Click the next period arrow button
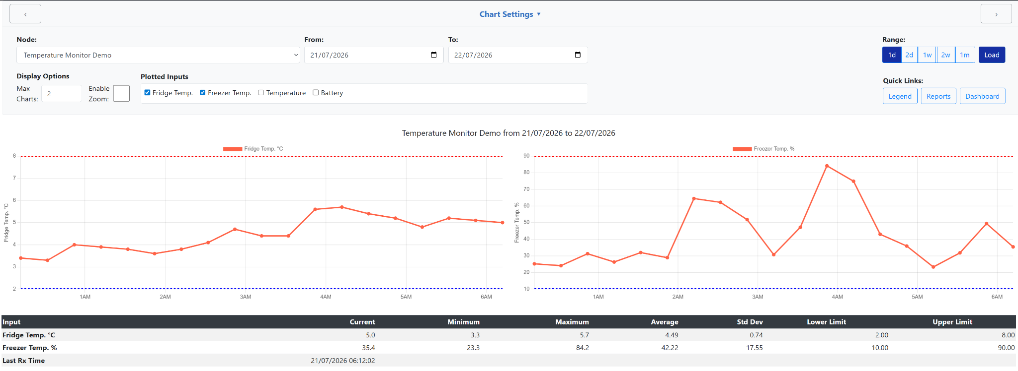 click(x=996, y=14)
